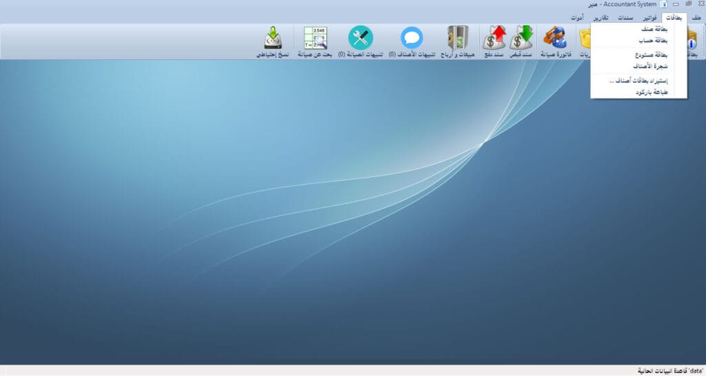The width and height of the screenshot is (706, 376).
Task: Open the Vouchers (سندات) menu
Action: pos(625,17)
